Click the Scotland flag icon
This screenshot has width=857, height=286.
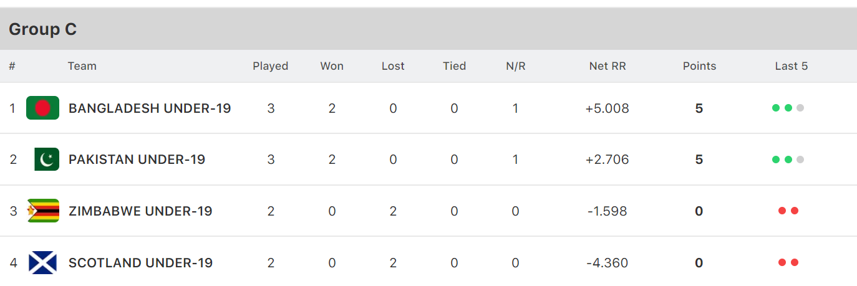click(42, 262)
